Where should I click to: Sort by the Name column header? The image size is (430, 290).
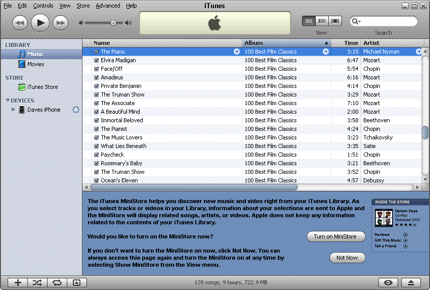[x=166, y=43]
